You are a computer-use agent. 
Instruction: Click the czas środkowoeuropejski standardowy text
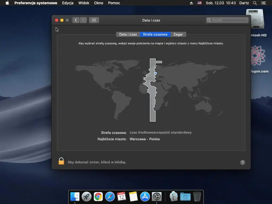pos(160,133)
